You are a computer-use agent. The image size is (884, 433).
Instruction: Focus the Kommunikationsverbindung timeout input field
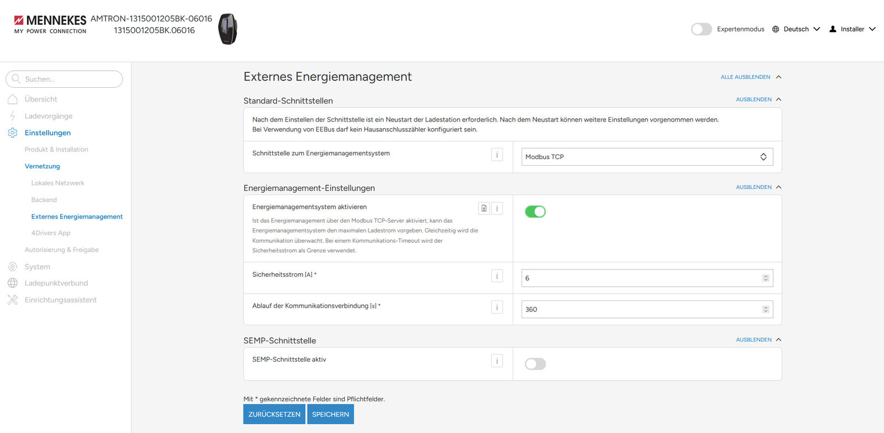(x=647, y=309)
